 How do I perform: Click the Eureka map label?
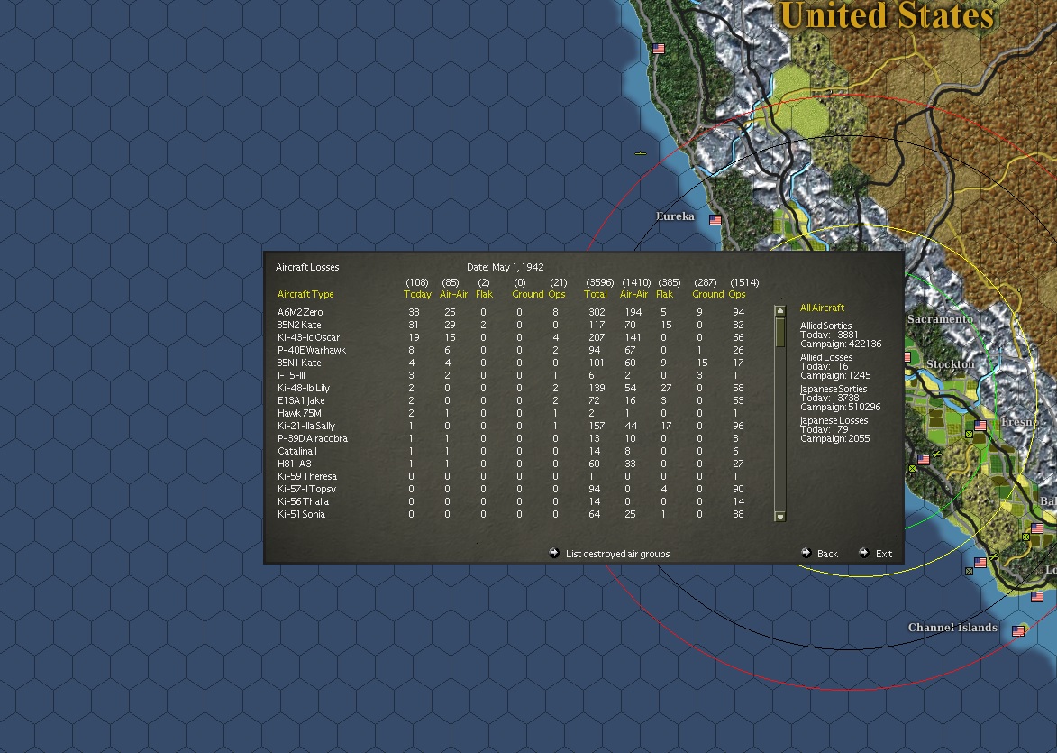tap(675, 216)
